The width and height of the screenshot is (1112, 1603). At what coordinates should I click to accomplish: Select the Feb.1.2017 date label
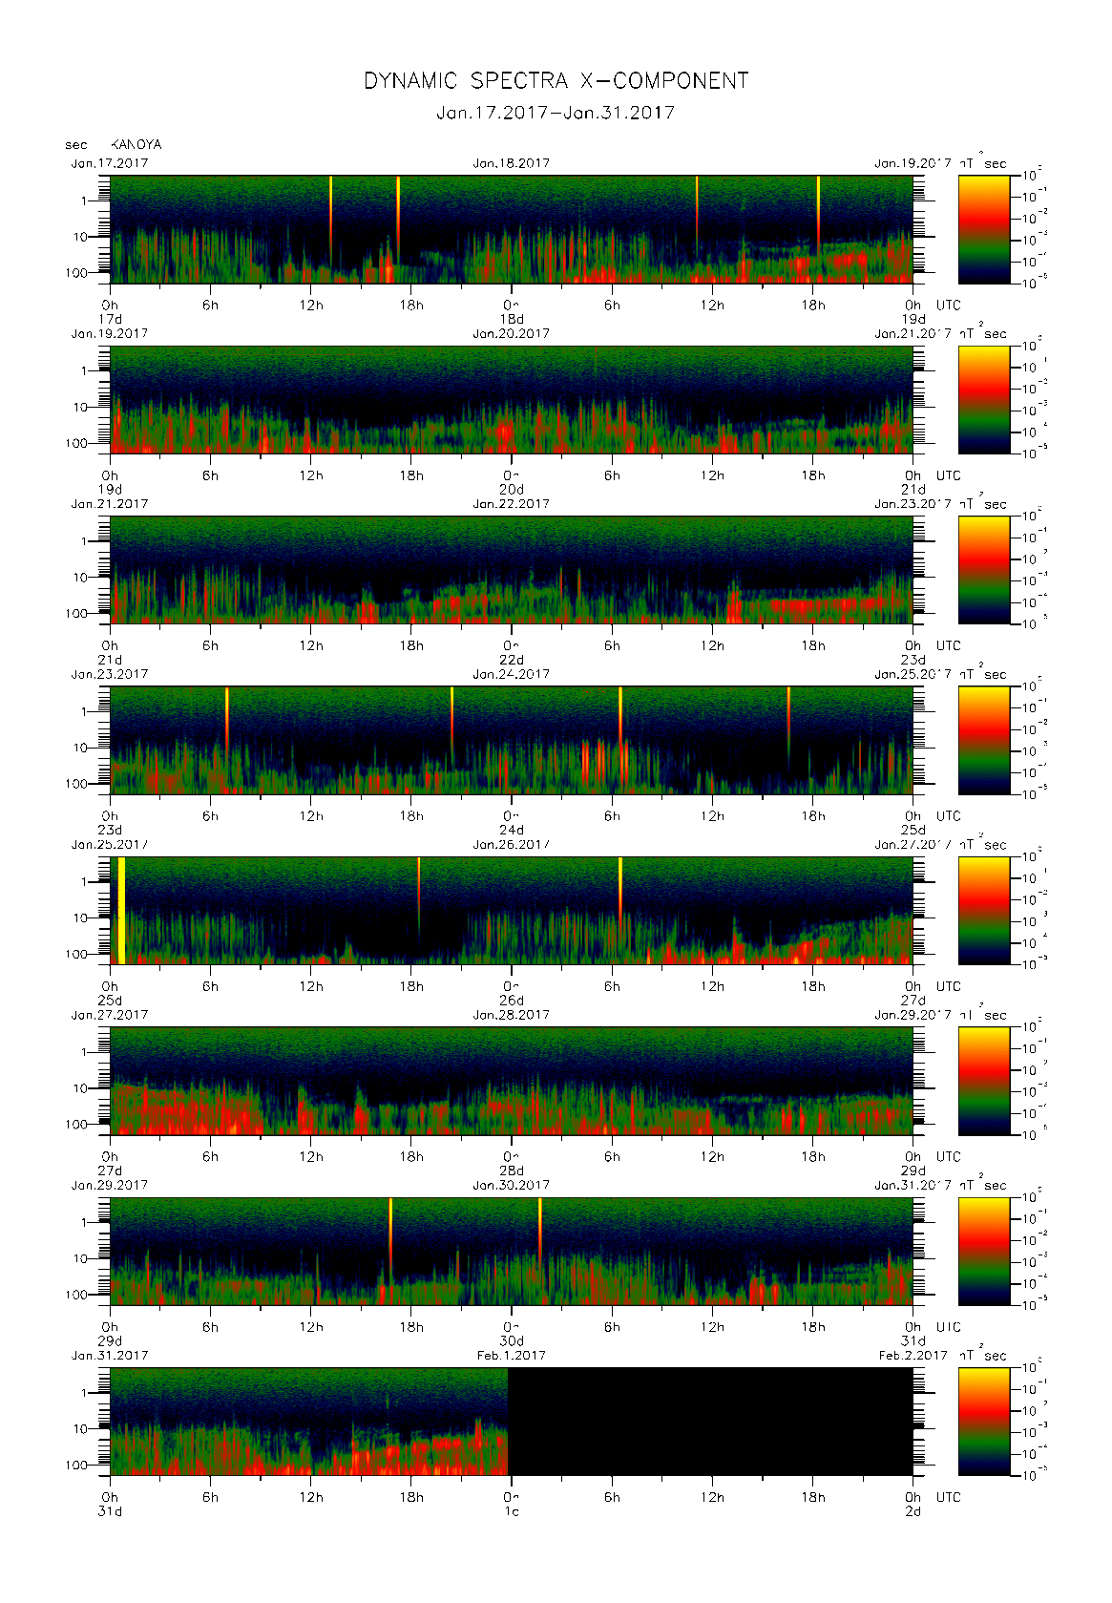tap(512, 1356)
